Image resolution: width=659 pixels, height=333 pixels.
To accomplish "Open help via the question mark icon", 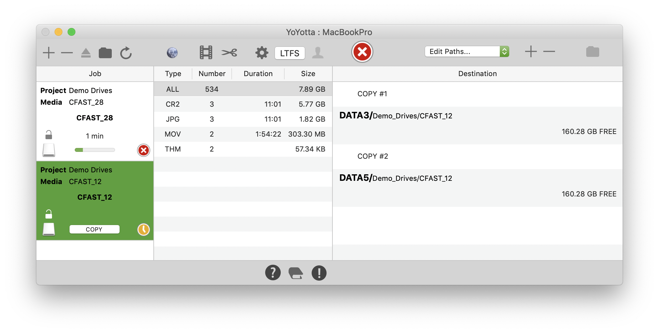I will [273, 273].
